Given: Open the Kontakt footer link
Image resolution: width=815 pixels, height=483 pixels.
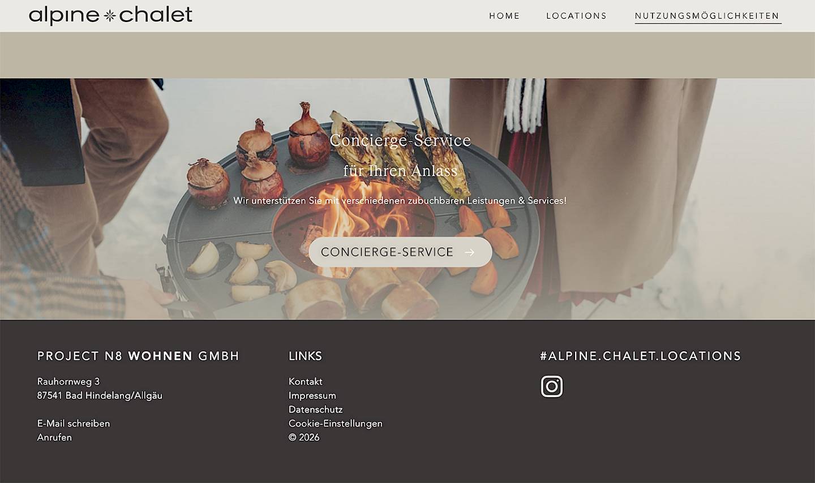Looking at the screenshot, I should tap(306, 382).
